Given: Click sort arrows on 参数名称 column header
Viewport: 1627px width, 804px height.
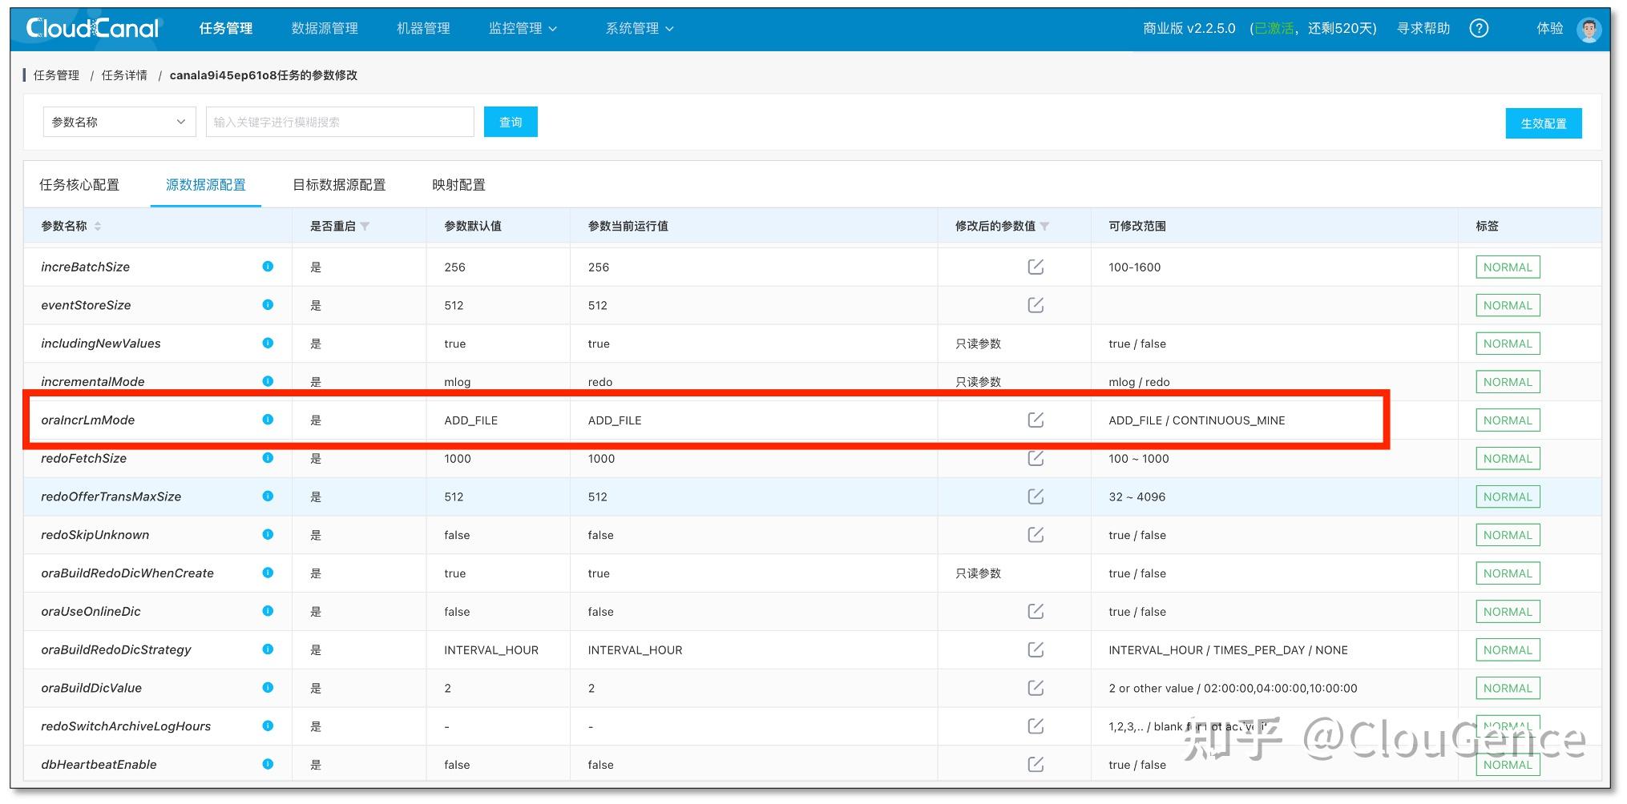Looking at the screenshot, I should (97, 226).
